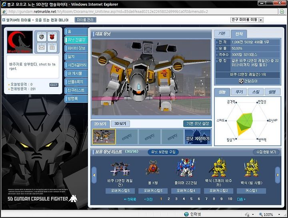Switch to the 2D 보기 view tab
Viewport: 288px width, 218px height.
[100, 124]
